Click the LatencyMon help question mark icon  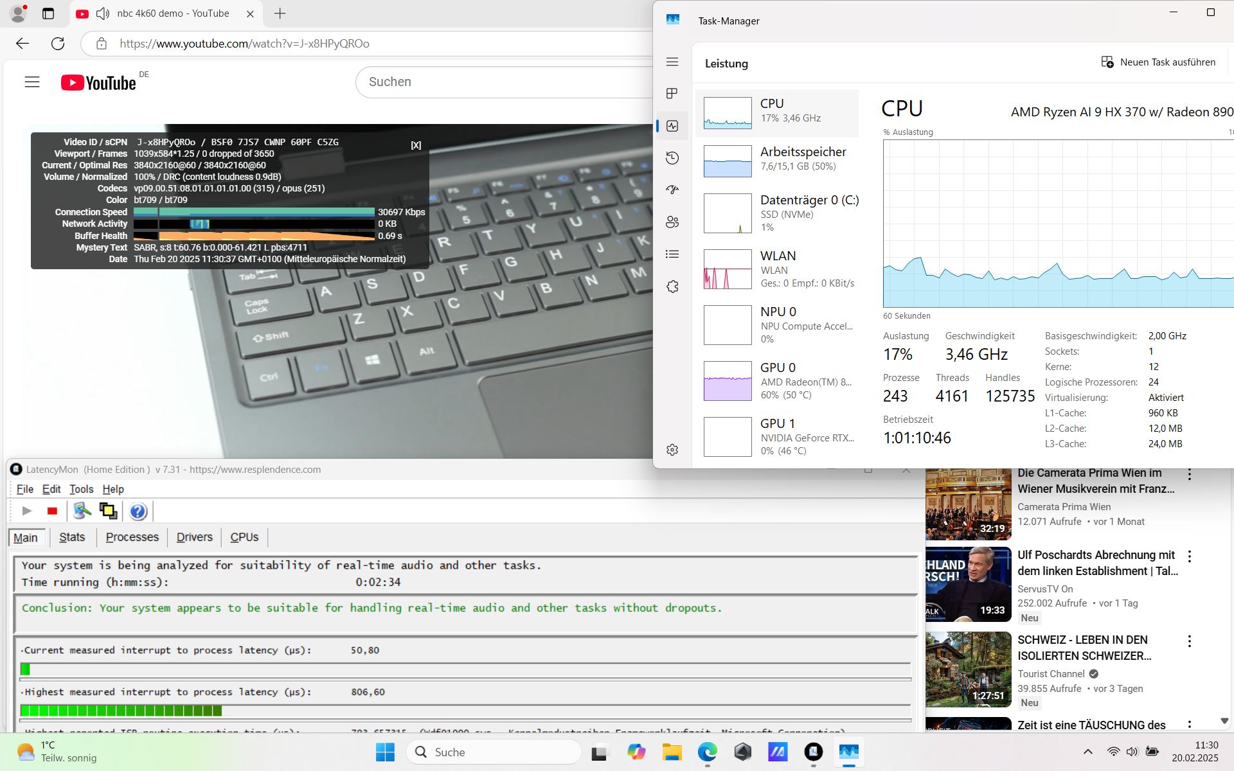(138, 511)
